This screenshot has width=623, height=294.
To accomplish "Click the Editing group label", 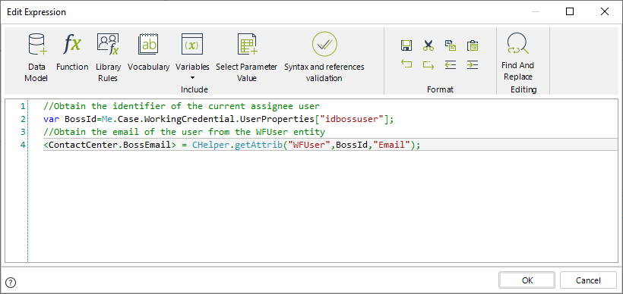I will (523, 89).
